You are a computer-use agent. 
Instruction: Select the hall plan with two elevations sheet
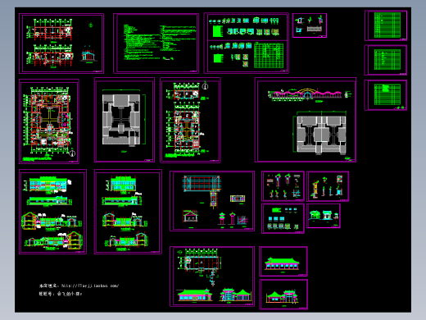(212, 277)
